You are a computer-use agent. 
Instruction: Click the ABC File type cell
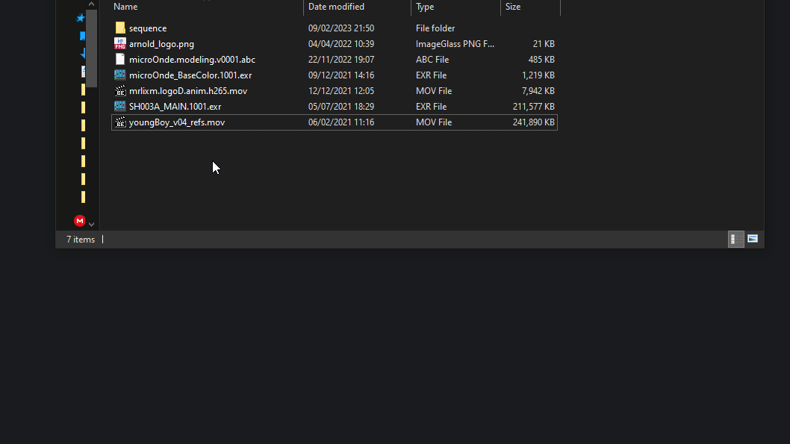[x=432, y=60]
